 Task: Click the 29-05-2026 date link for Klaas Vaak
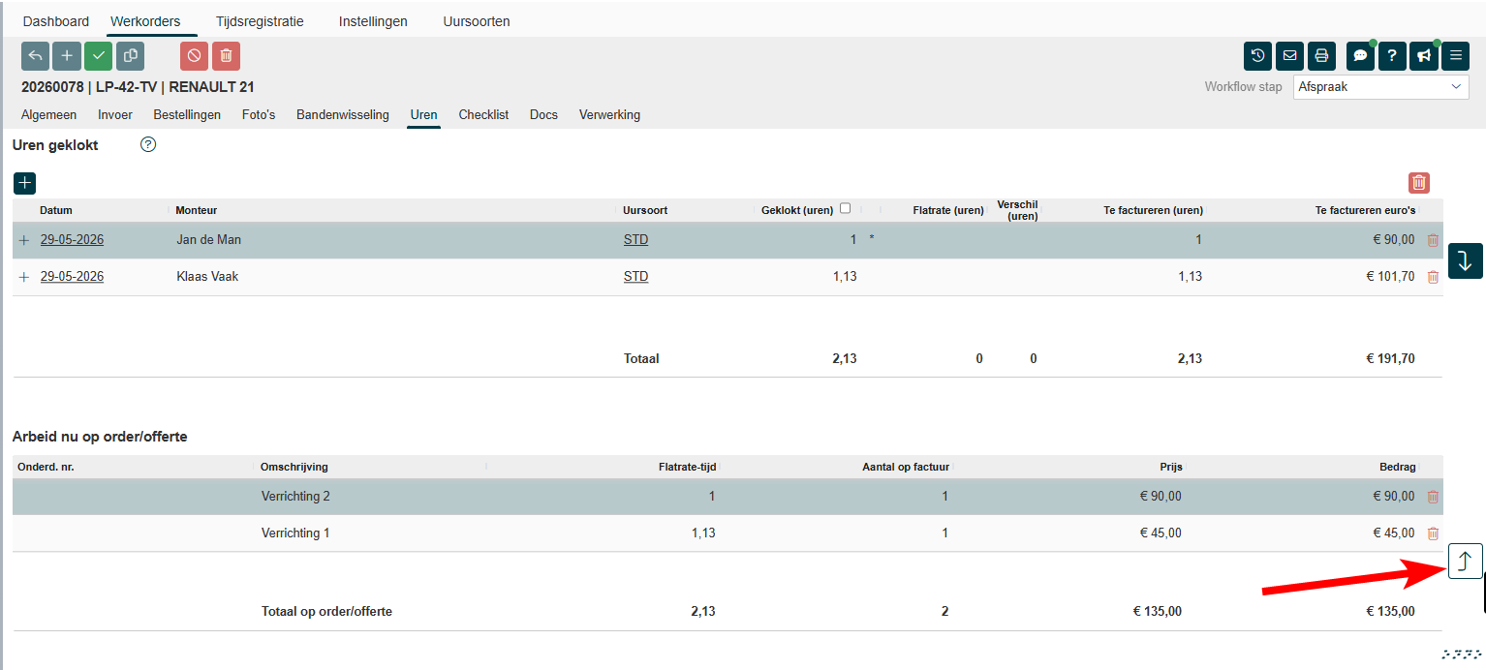[72, 277]
